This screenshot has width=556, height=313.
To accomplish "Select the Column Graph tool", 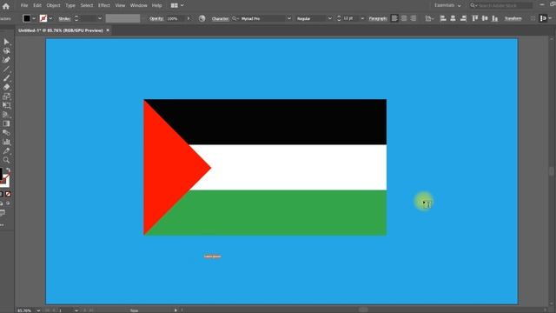I will (x=6, y=142).
